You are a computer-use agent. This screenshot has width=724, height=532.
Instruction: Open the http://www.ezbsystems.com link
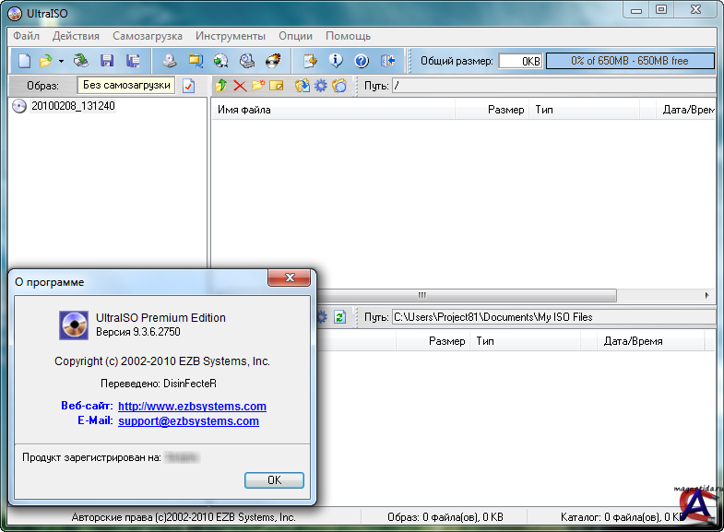coord(192,407)
